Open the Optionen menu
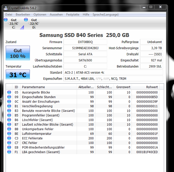Viewport: 174px width, 172px height. click(40, 15)
